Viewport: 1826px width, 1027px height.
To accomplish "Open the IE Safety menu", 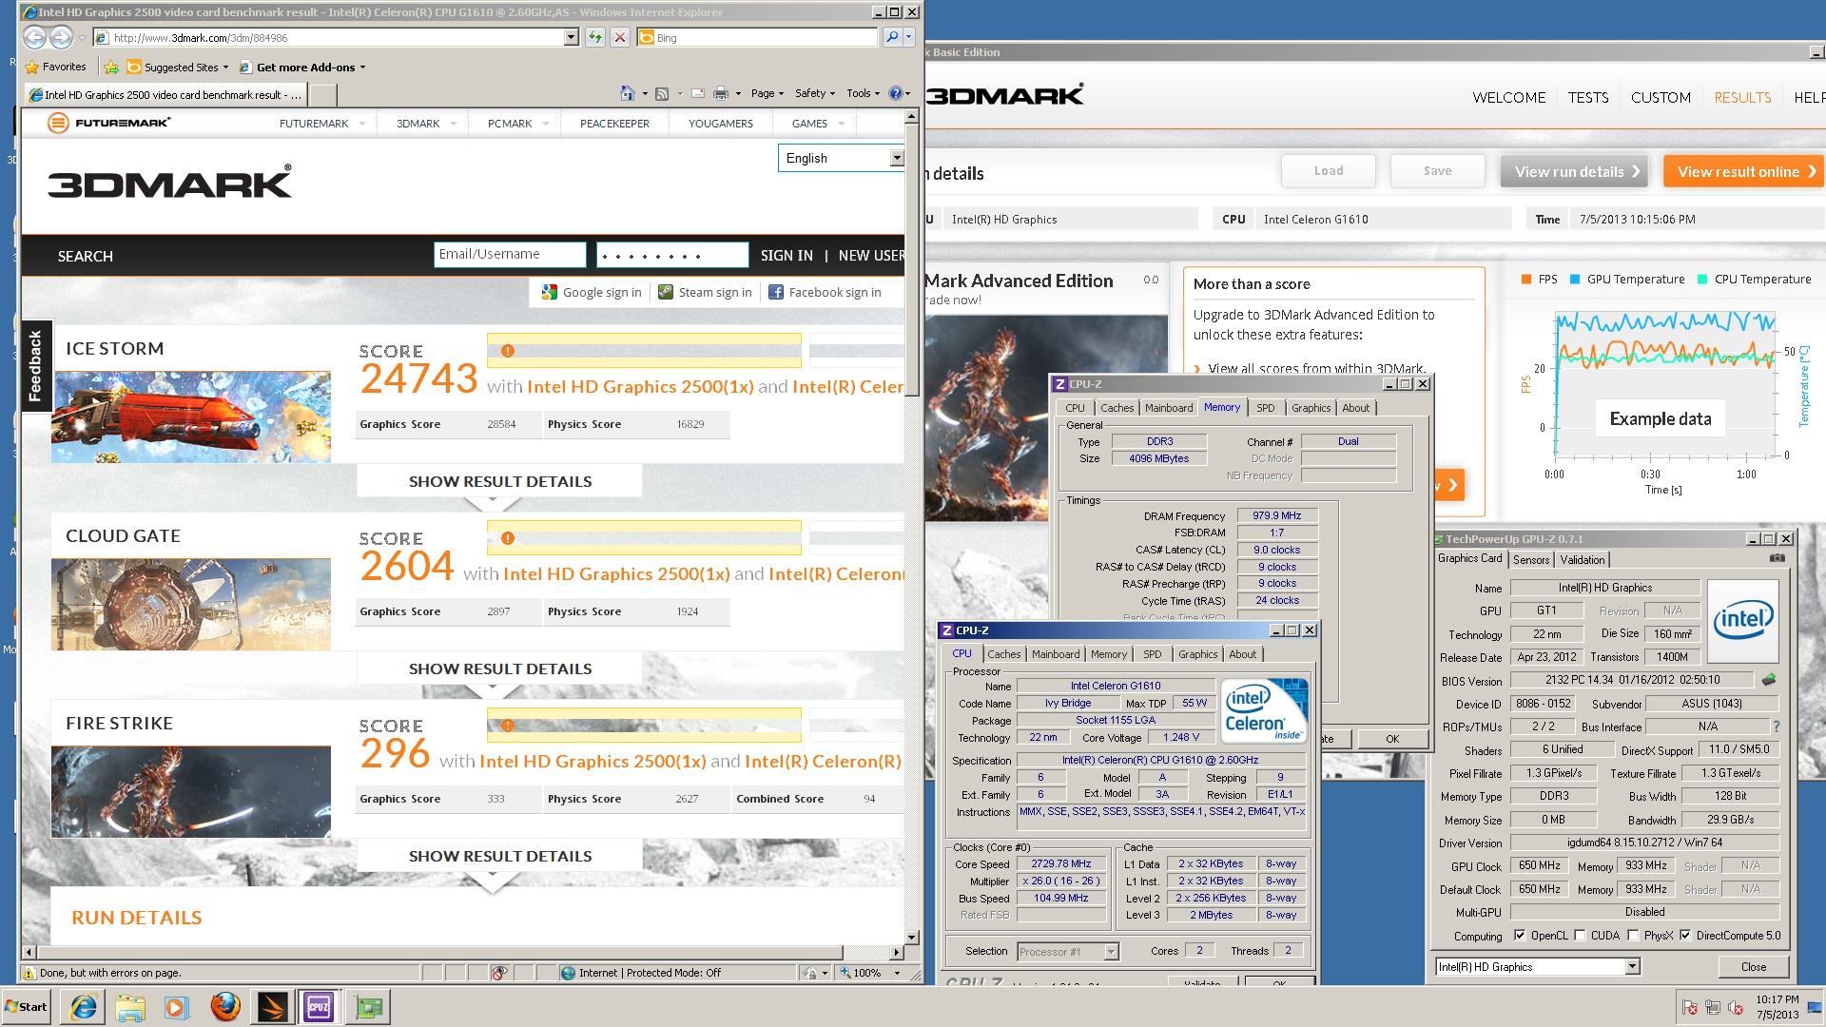I will [x=815, y=93].
